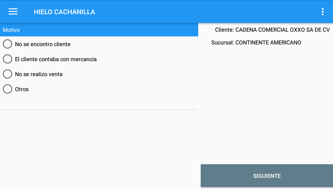The image size is (333, 189).
Task: Click the Motivo section header
Action: coord(99,30)
